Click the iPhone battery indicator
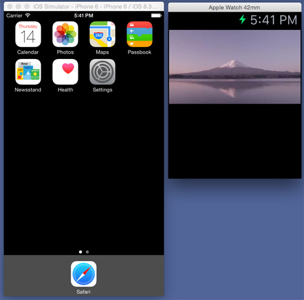The width and height of the screenshot is (304, 300). [156, 15]
